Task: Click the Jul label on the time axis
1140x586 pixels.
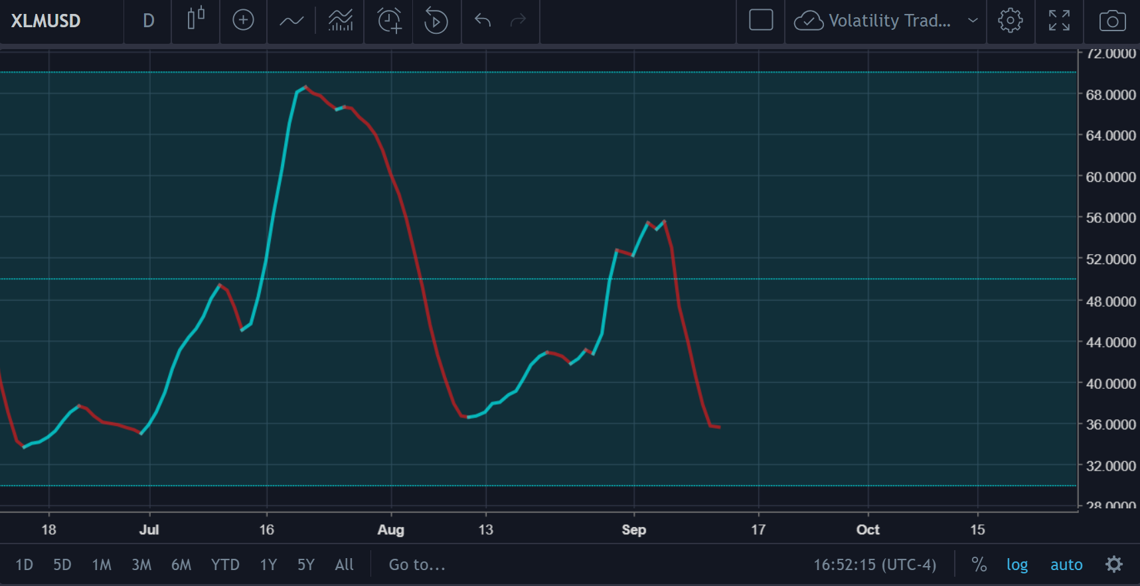Action: click(149, 530)
